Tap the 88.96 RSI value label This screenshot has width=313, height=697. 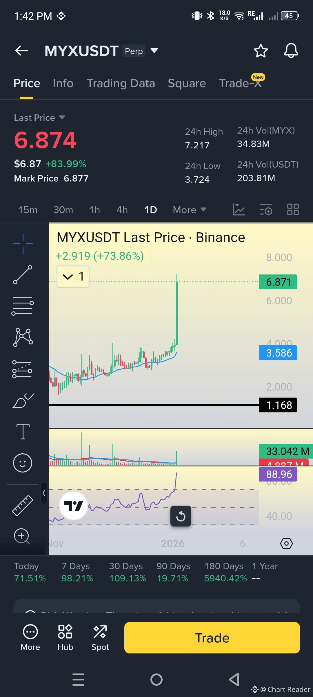278,474
